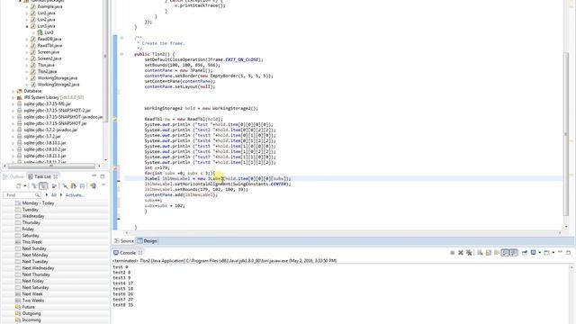This screenshot has width=576, height=324.
Task: Minimize the Console panel
Action: click(x=560, y=252)
